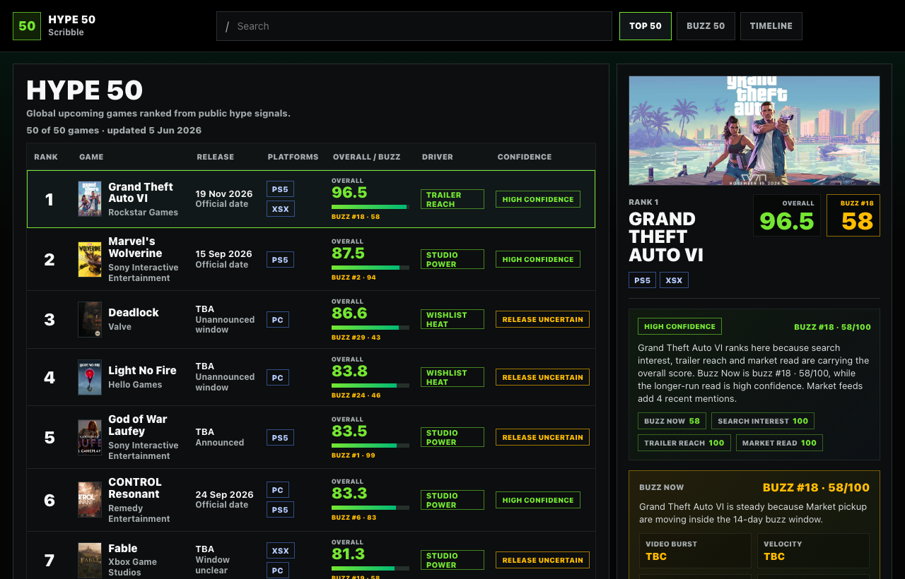This screenshot has width=905, height=579.
Task: Click the DRIVER column header
Action: pyautogui.click(x=438, y=157)
